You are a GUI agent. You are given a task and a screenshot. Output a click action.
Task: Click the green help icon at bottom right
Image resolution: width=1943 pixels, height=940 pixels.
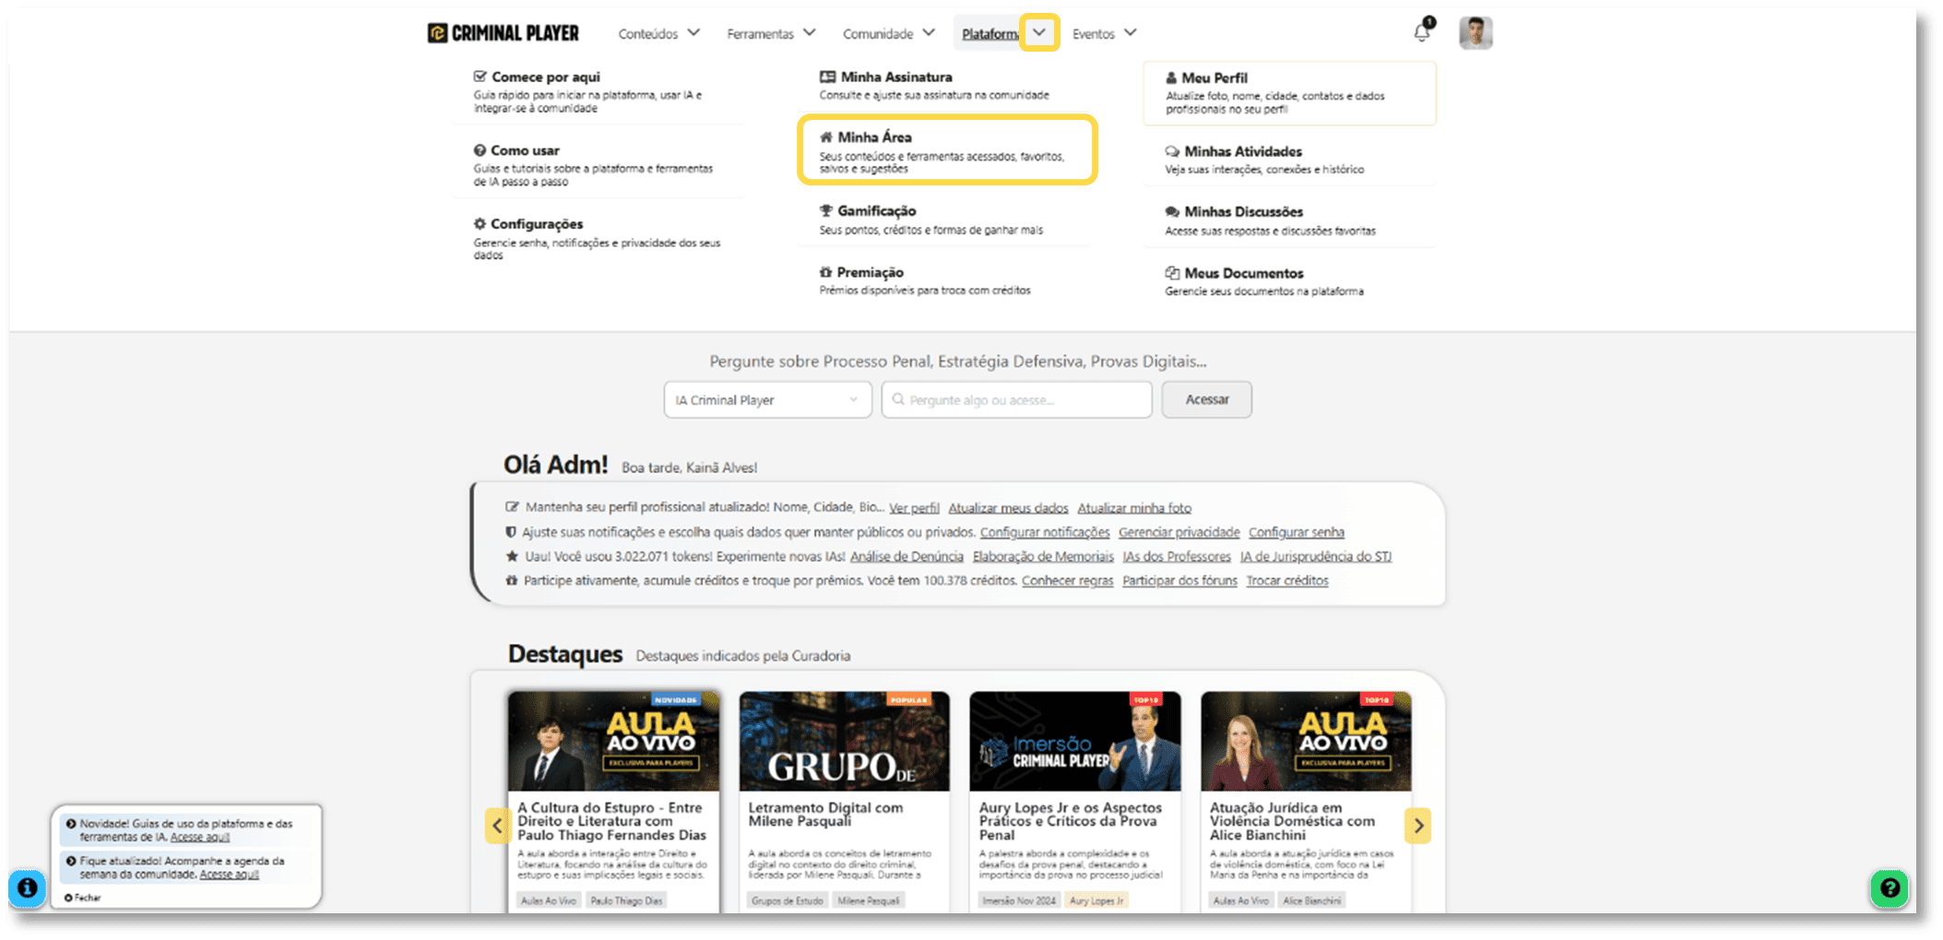[1889, 888]
